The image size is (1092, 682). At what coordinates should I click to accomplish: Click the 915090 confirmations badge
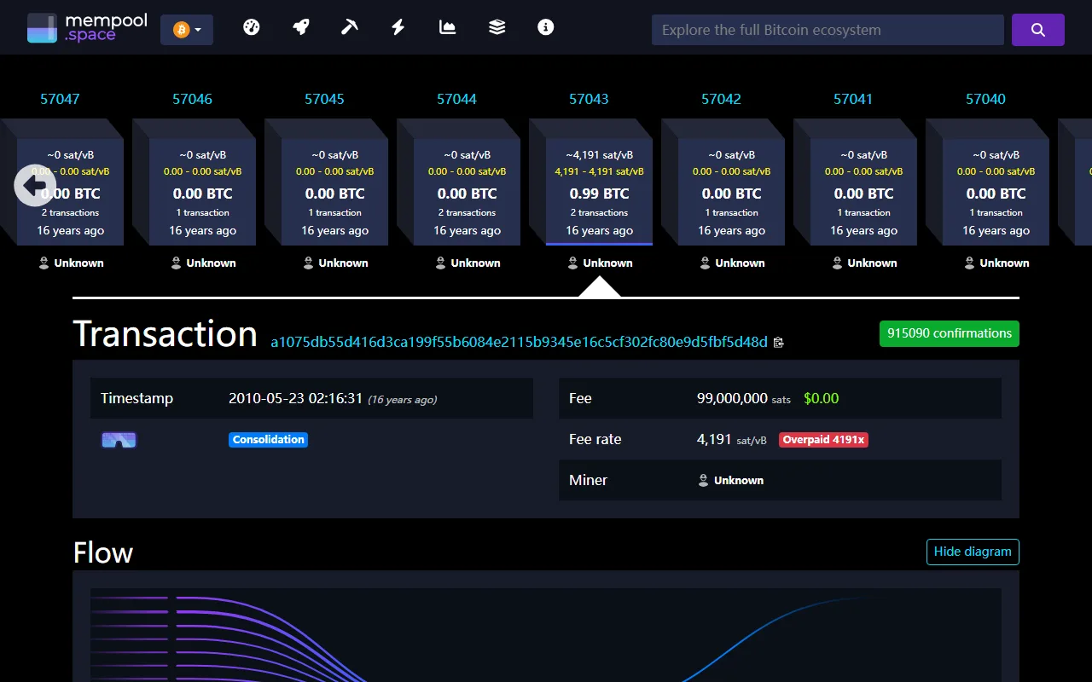949,333
